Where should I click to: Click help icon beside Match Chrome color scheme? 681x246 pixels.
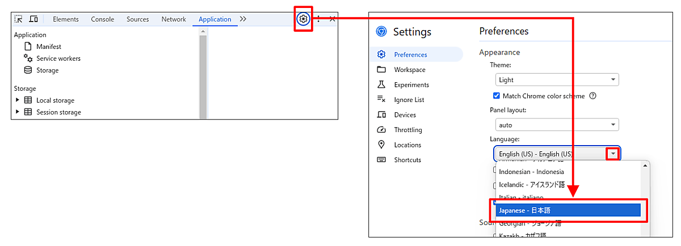(x=592, y=96)
